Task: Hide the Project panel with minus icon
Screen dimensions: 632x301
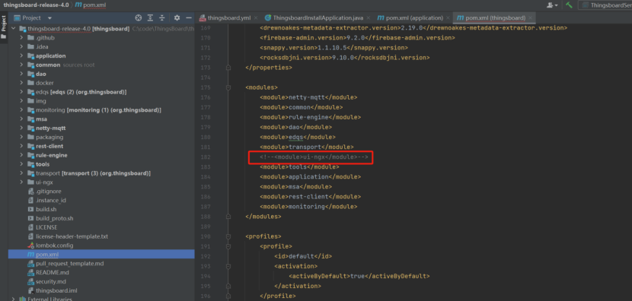Action: (188, 17)
